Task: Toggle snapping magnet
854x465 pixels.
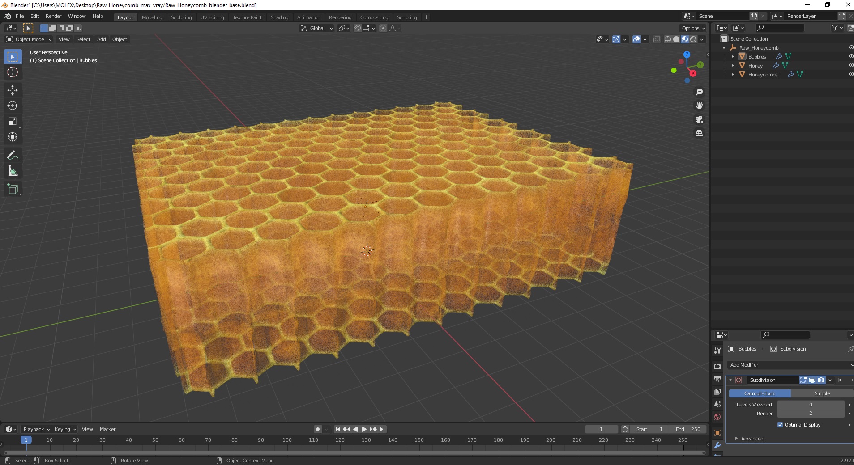Action: pyautogui.click(x=358, y=28)
